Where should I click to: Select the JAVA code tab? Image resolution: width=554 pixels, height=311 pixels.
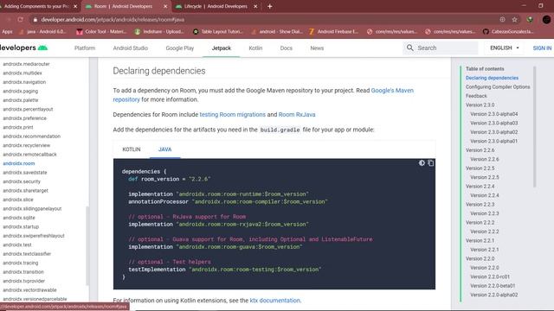pyautogui.click(x=165, y=149)
